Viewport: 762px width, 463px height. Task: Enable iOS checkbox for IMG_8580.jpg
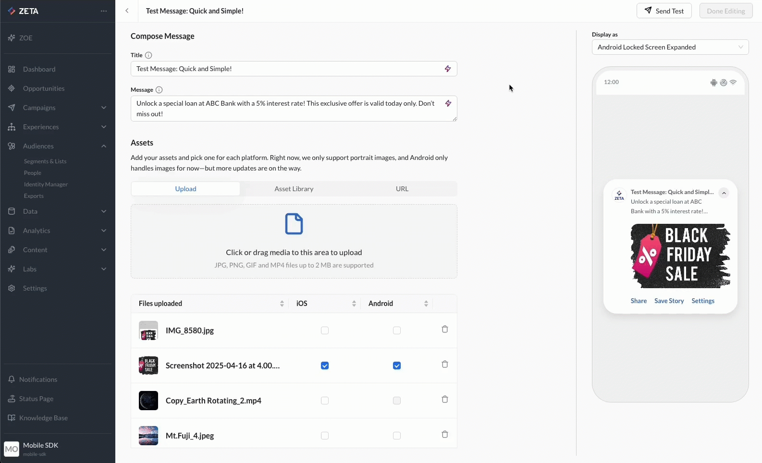pyautogui.click(x=325, y=330)
